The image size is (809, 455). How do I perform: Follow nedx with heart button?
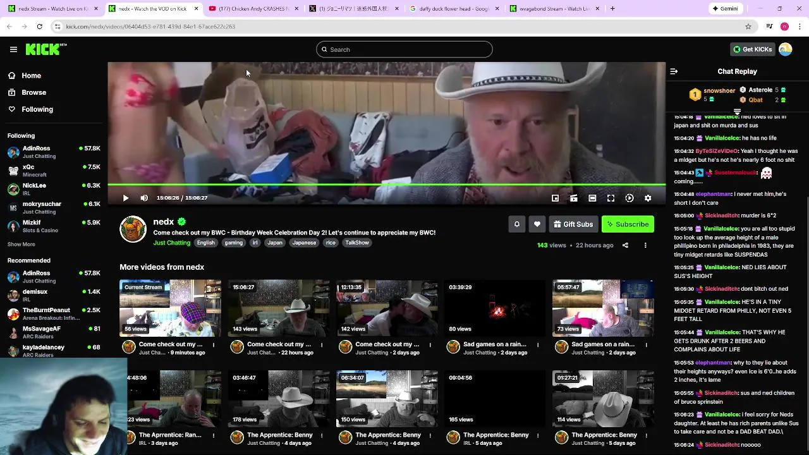point(537,224)
